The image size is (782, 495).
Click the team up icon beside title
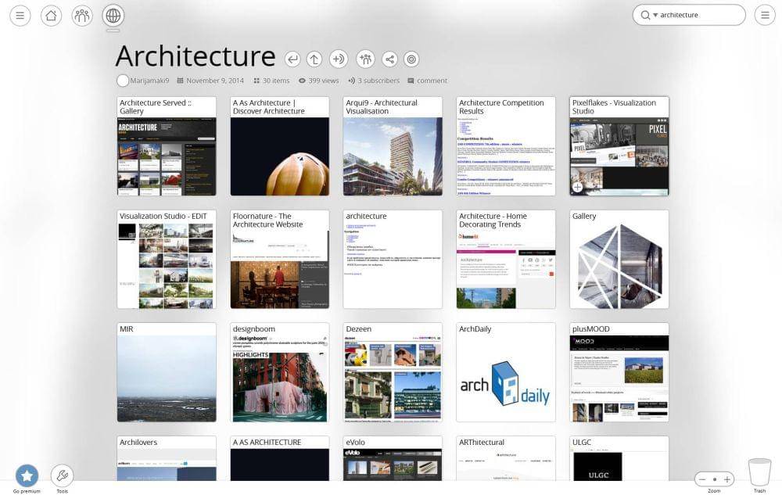point(364,59)
